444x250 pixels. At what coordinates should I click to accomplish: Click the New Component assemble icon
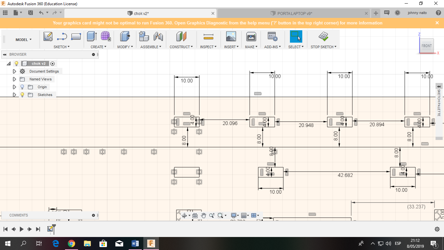coord(144,36)
